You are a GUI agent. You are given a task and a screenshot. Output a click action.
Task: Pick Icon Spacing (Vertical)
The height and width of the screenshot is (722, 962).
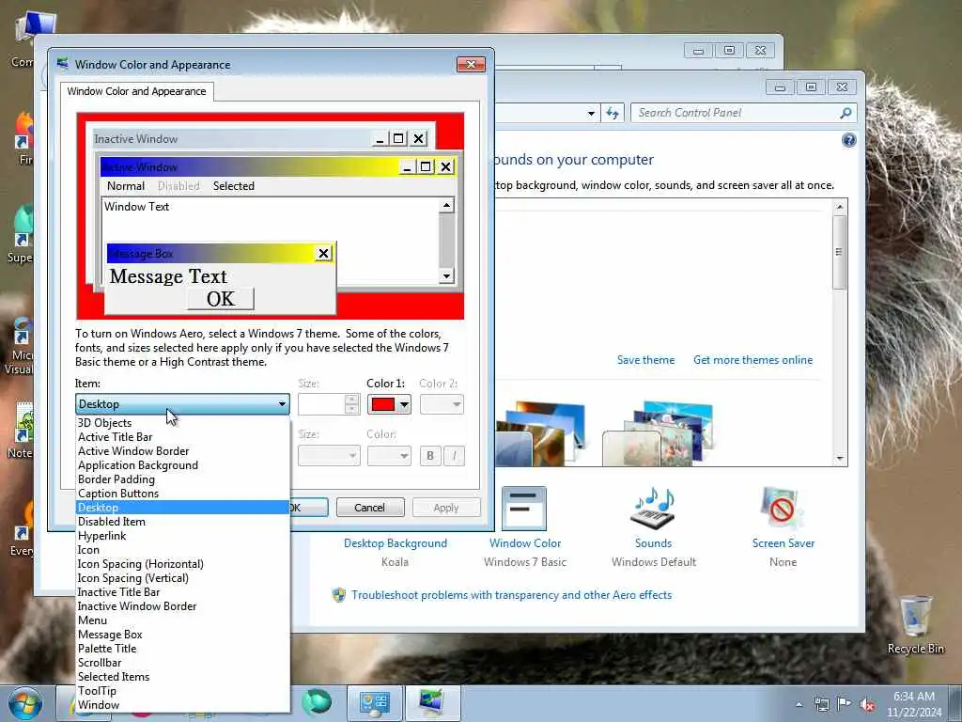pos(183,578)
